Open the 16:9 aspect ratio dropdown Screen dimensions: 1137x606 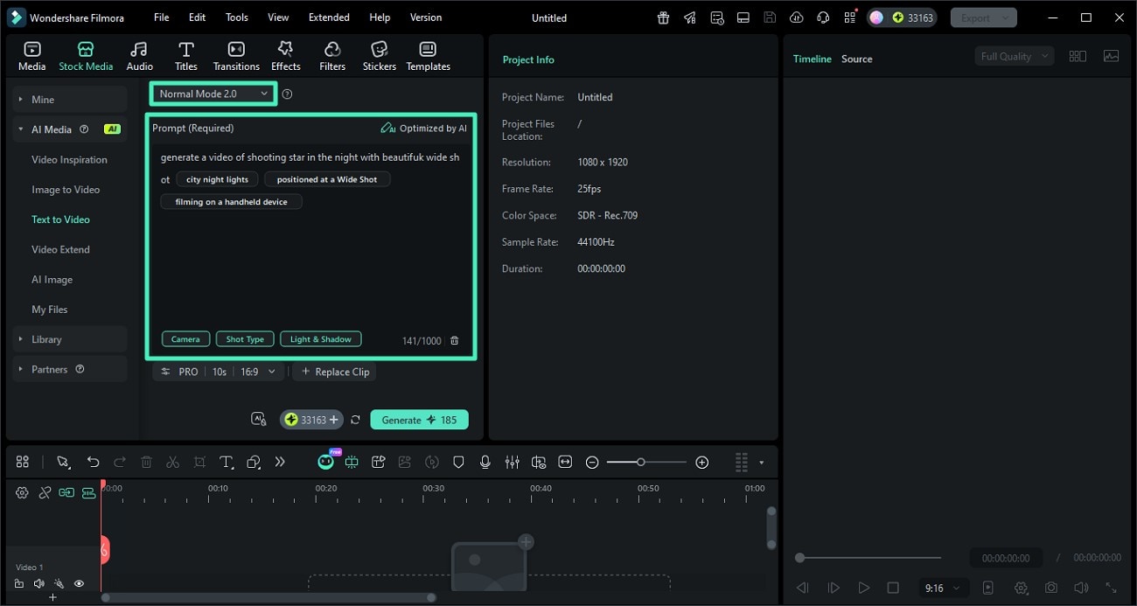point(258,371)
